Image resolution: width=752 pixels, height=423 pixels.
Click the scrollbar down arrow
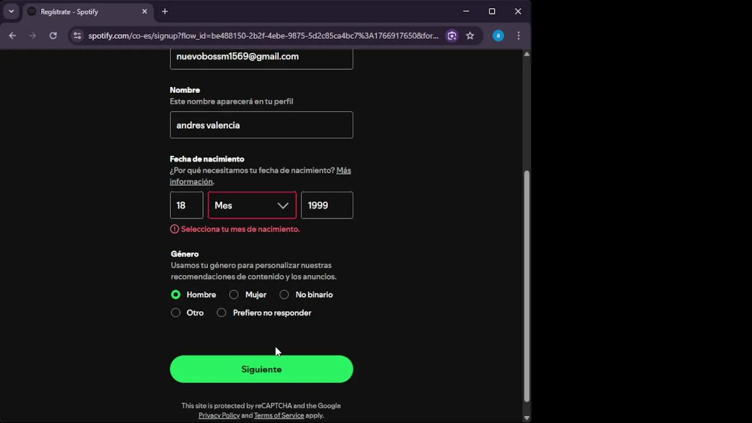[x=526, y=418]
